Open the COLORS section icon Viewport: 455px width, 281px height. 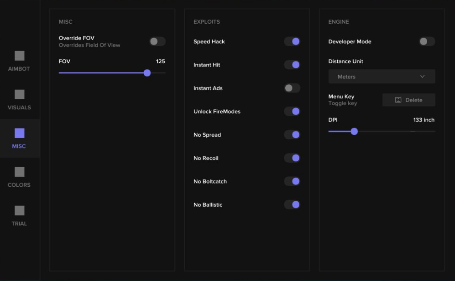click(x=20, y=172)
